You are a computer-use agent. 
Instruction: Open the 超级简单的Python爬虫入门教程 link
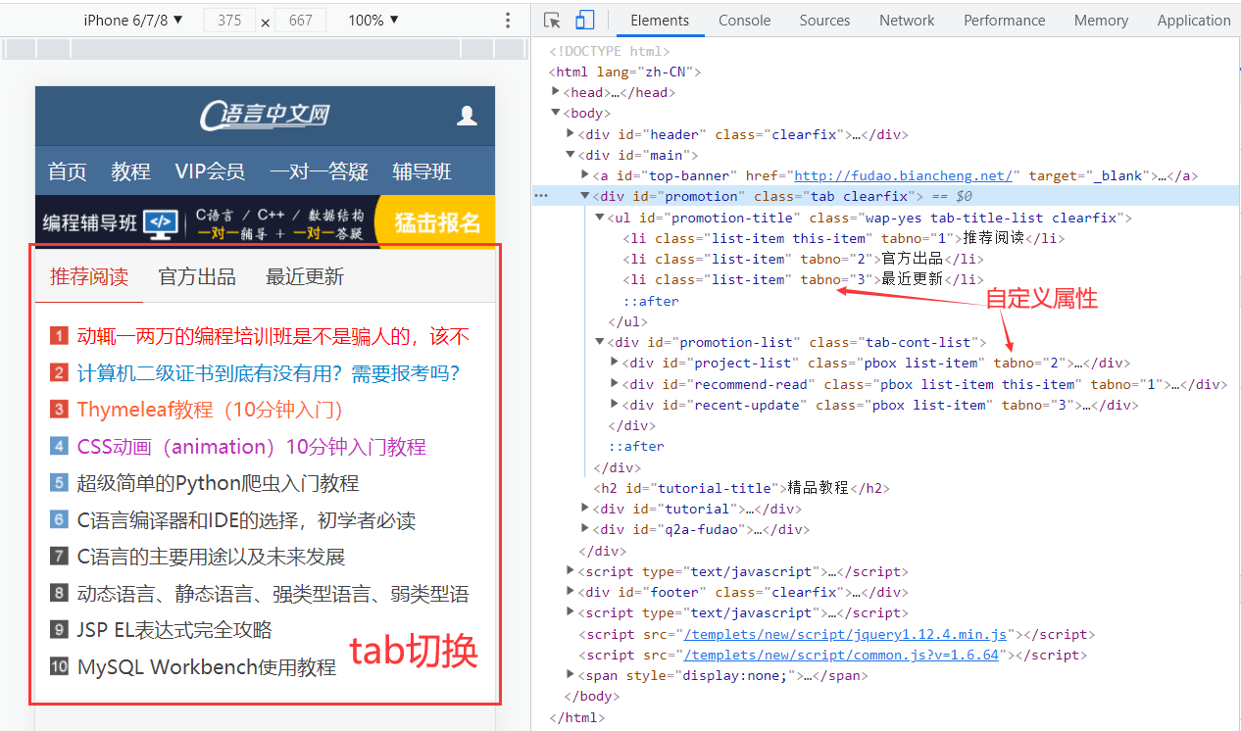pos(219,483)
